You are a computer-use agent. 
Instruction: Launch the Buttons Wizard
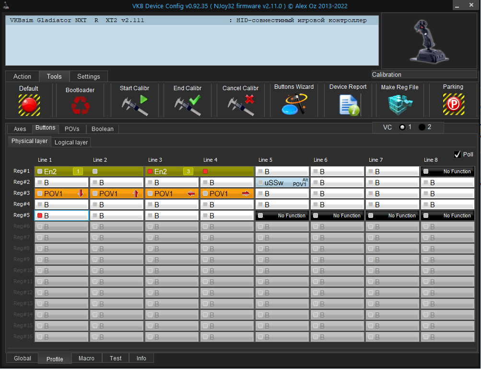[294, 104]
